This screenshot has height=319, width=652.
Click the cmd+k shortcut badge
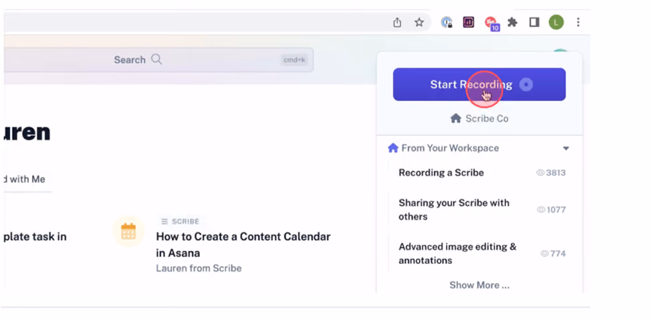[294, 60]
